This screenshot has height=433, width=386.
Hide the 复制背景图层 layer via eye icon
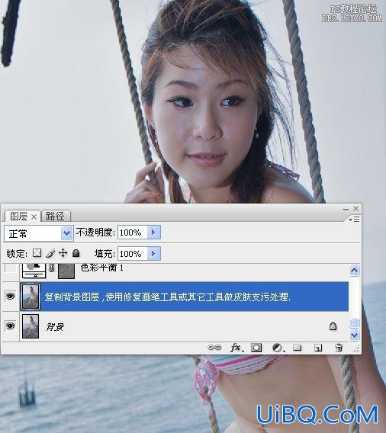click(11, 297)
